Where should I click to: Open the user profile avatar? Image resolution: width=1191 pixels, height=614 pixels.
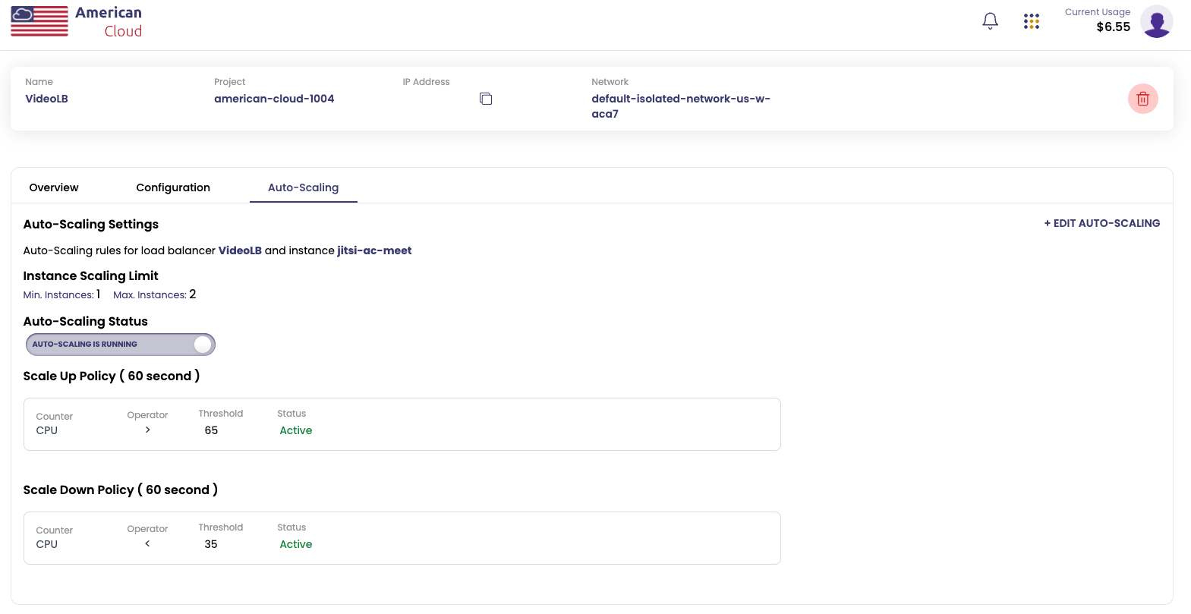click(1156, 21)
